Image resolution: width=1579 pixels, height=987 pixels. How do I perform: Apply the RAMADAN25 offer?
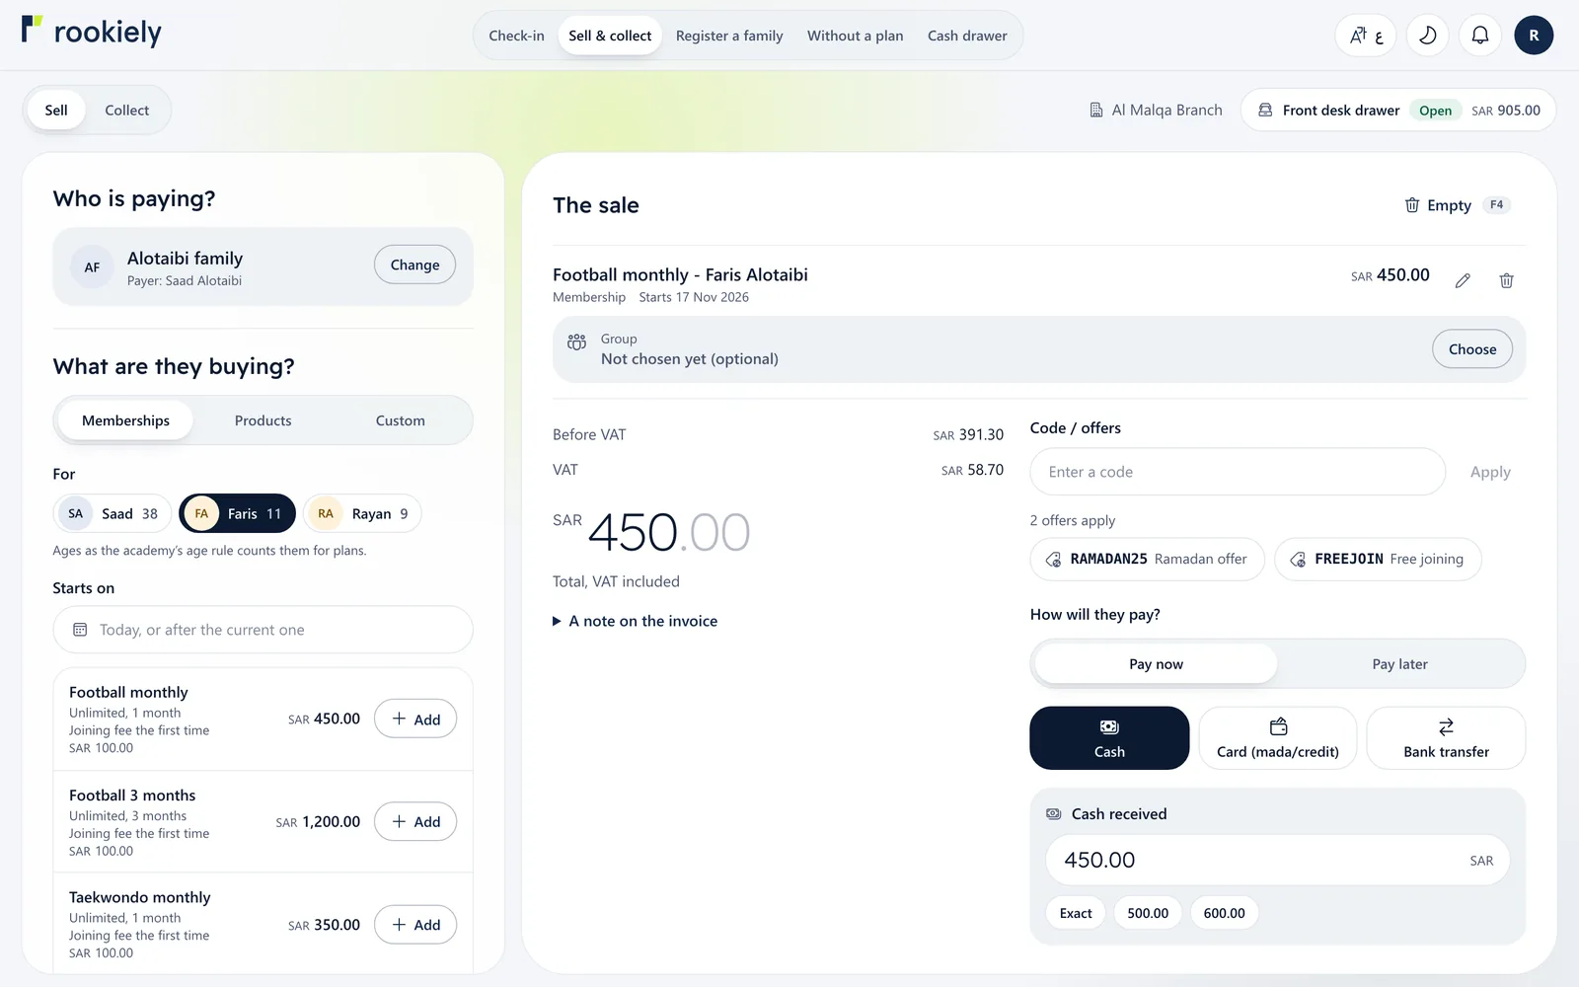pyautogui.click(x=1147, y=559)
